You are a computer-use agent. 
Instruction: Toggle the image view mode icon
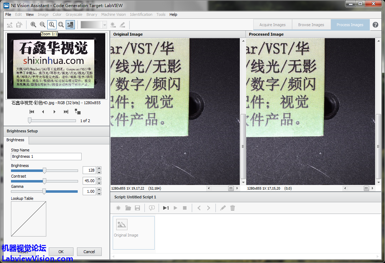[x=70, y=24]
